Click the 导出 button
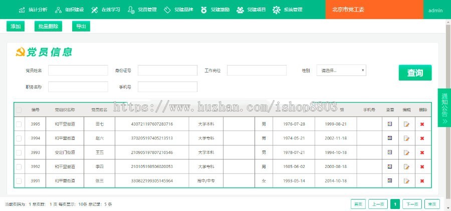The image size is (451, 211). coord(81,26)
